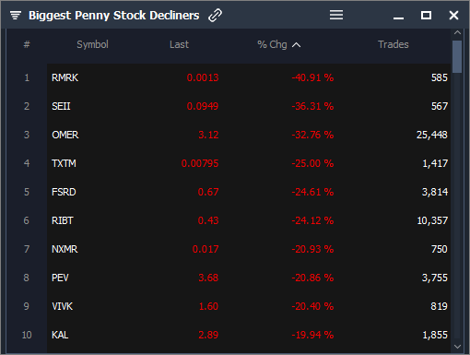Close the Biggest Penny Stock Decliners window
Viewport: 470px width, 355px height.
point(453,15)
